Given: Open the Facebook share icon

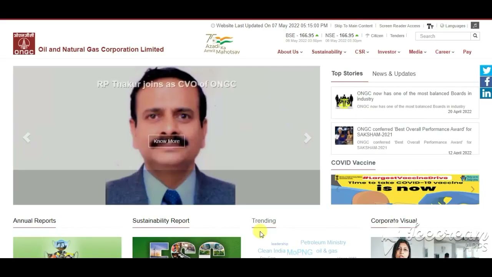Looking at the screenshot, I should [x=486, y=82].
